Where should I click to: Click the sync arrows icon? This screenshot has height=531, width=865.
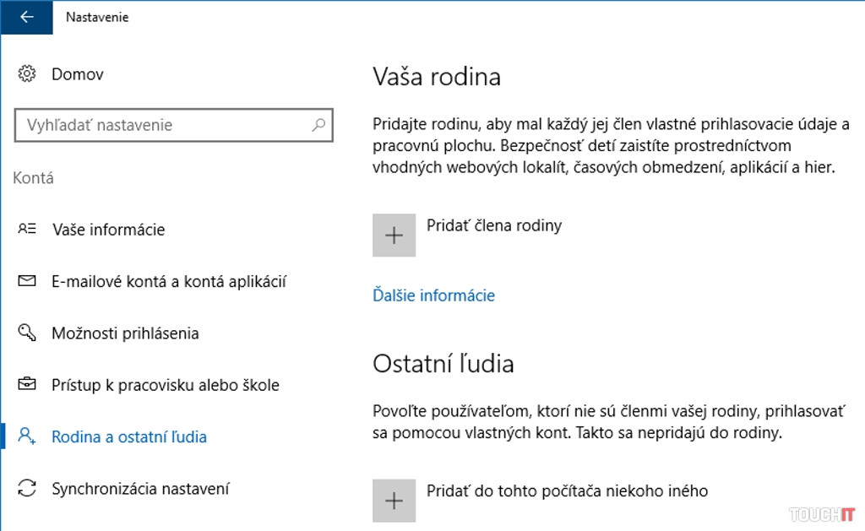26,489
